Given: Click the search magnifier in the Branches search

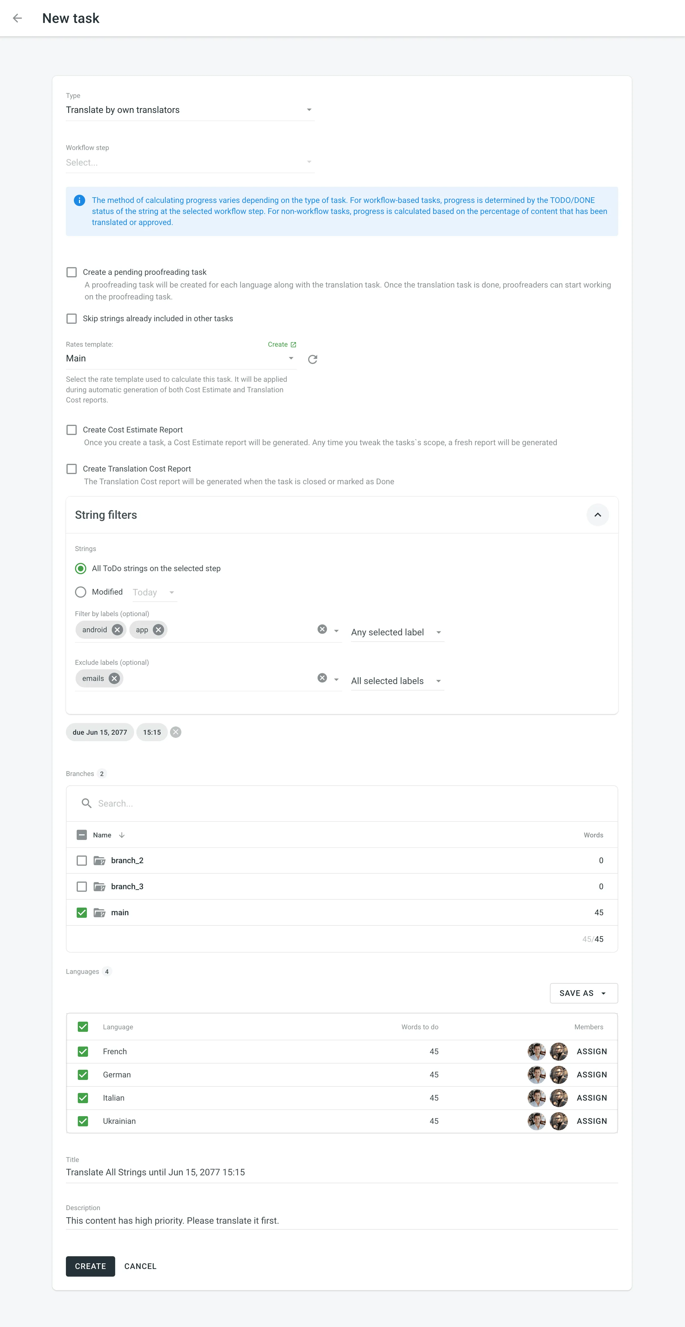Looking at the screenshot, I should (x=86, y=803).
